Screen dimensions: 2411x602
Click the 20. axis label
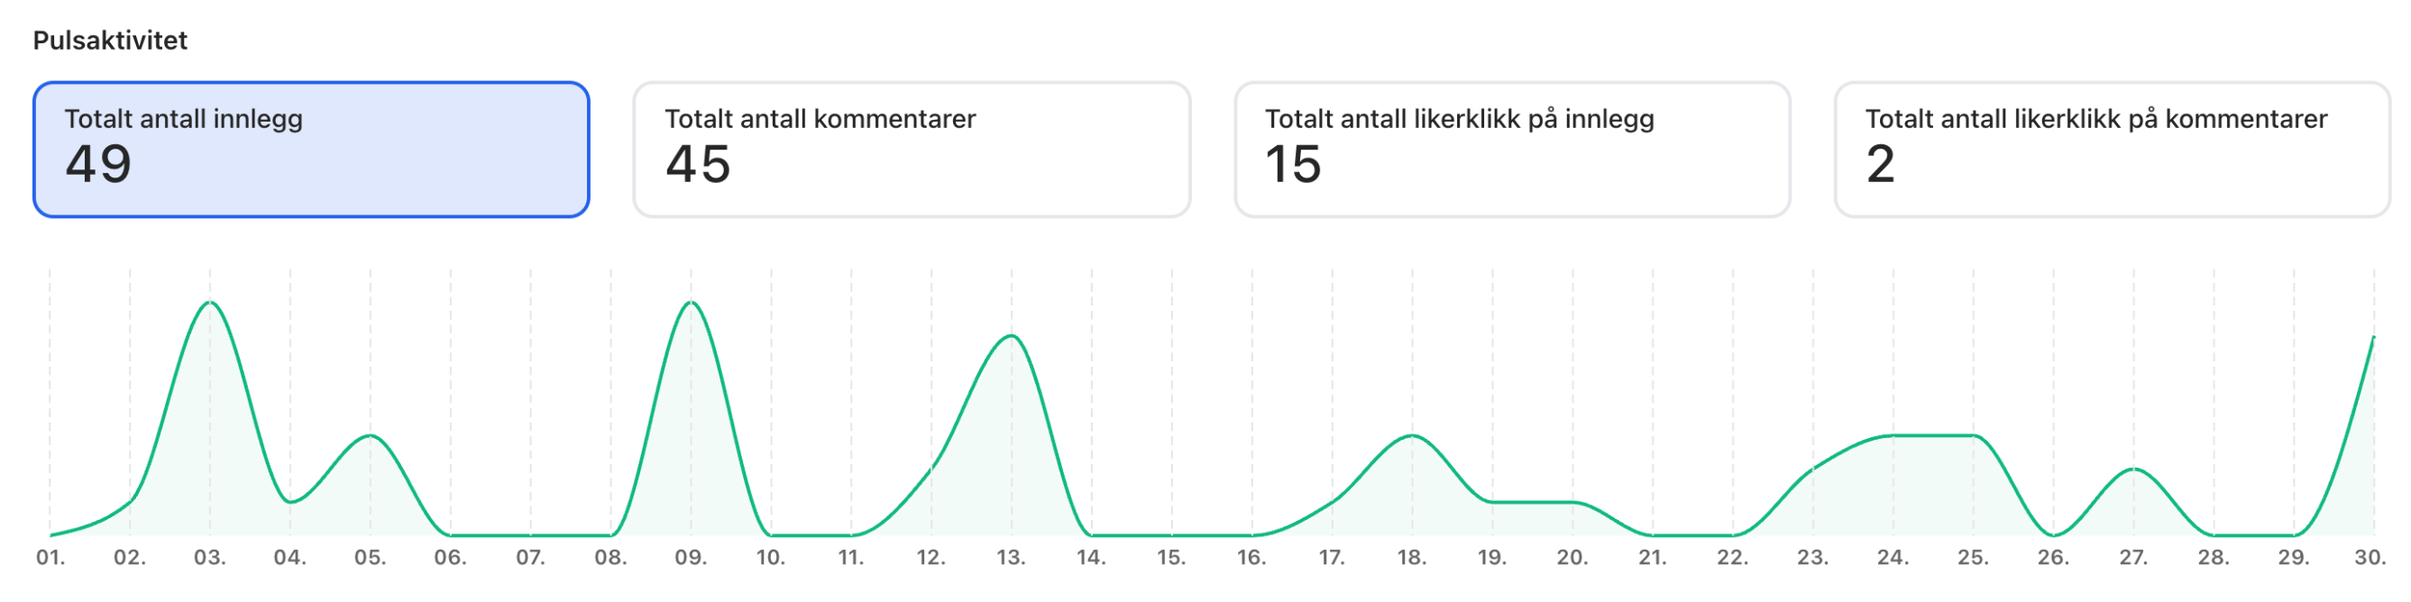[x=1572, y=558]
